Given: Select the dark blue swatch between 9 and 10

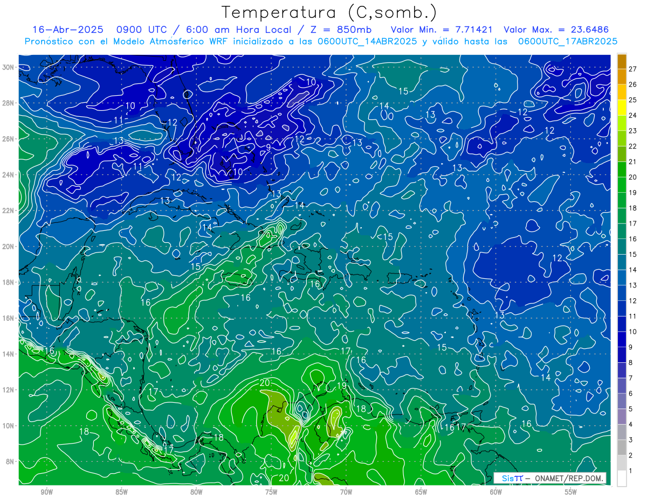Looking at the screenshot, I should [x=622, y=339].
